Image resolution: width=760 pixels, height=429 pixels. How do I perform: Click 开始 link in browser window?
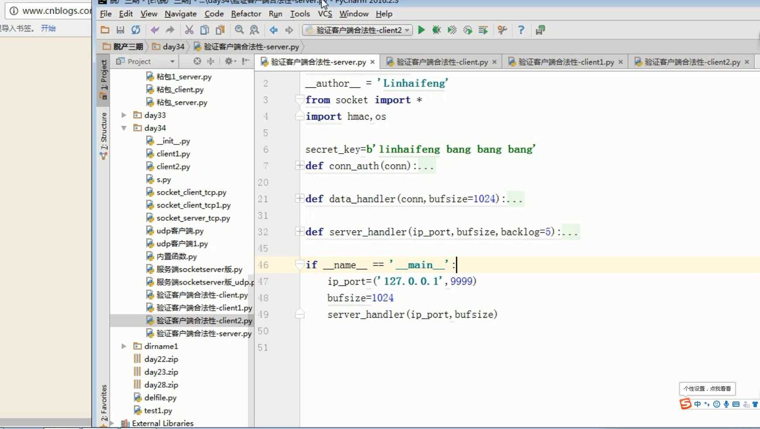(48, 28)
